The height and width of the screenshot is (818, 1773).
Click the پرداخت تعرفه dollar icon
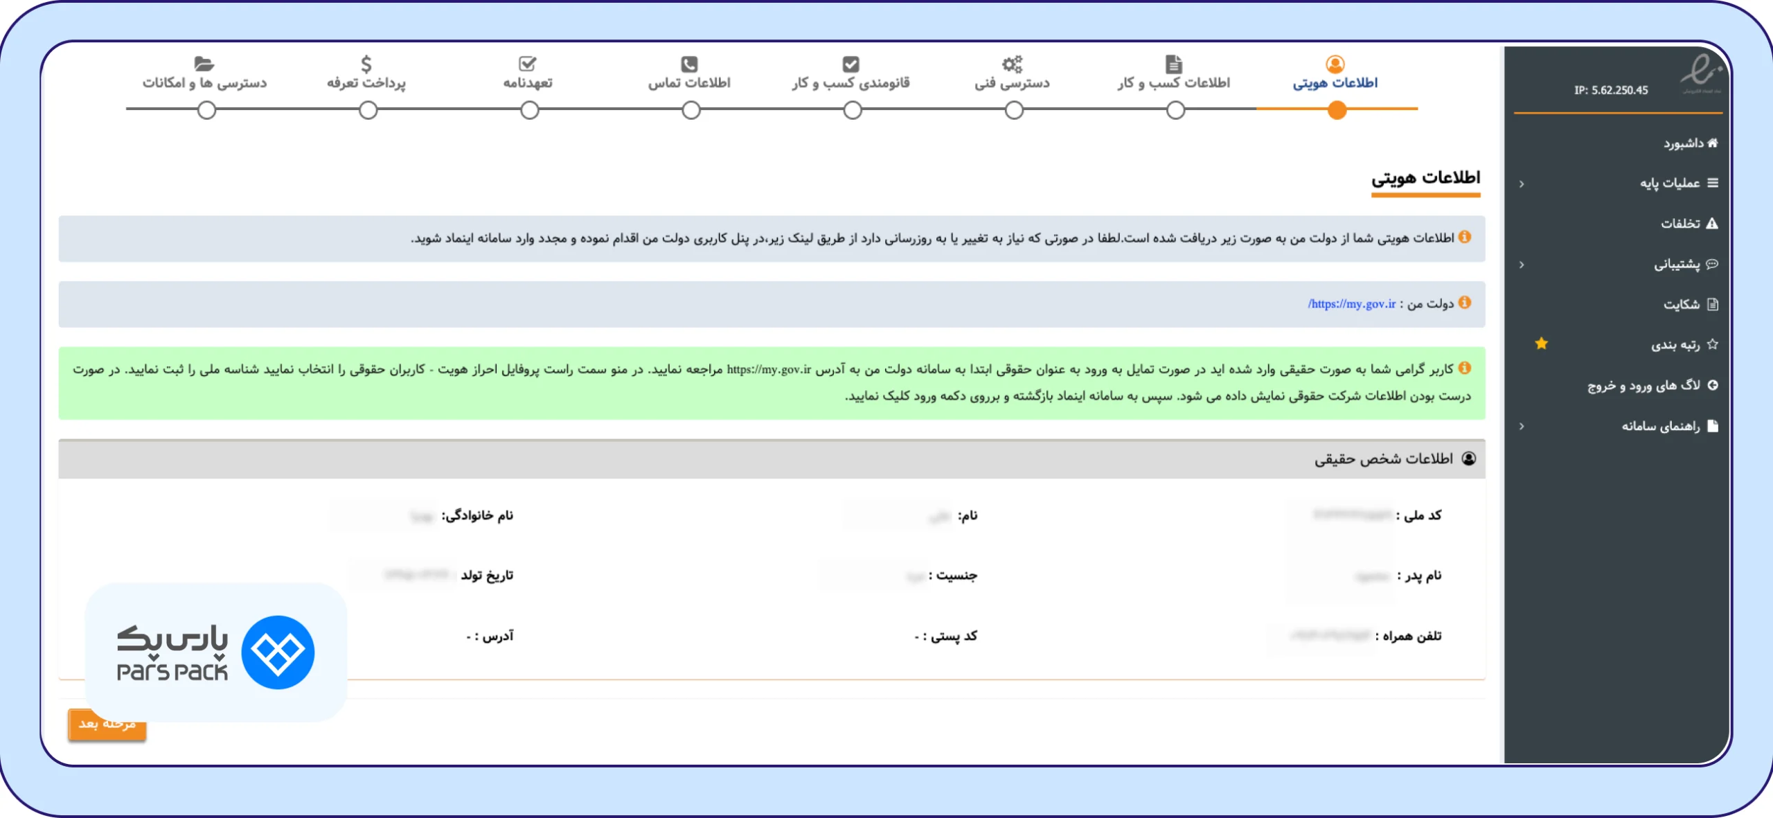366,64
